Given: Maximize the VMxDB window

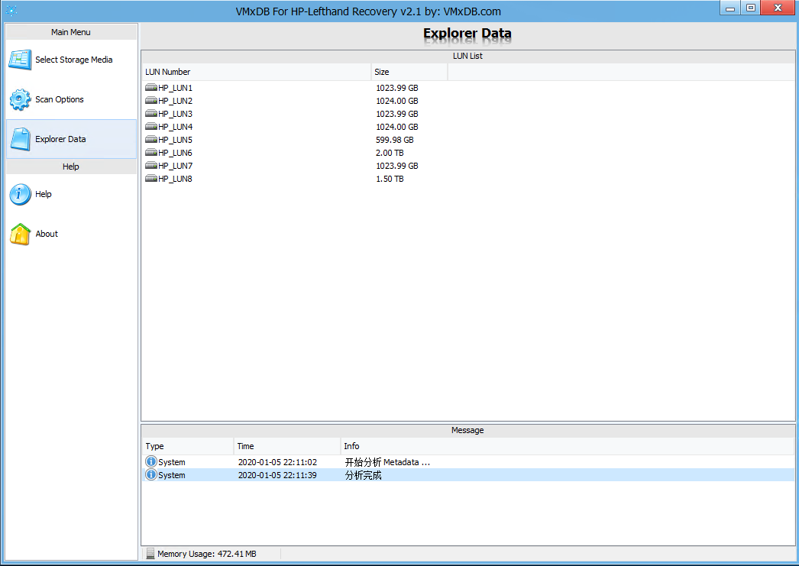Looking at the screenshot, I should [750, 8].
